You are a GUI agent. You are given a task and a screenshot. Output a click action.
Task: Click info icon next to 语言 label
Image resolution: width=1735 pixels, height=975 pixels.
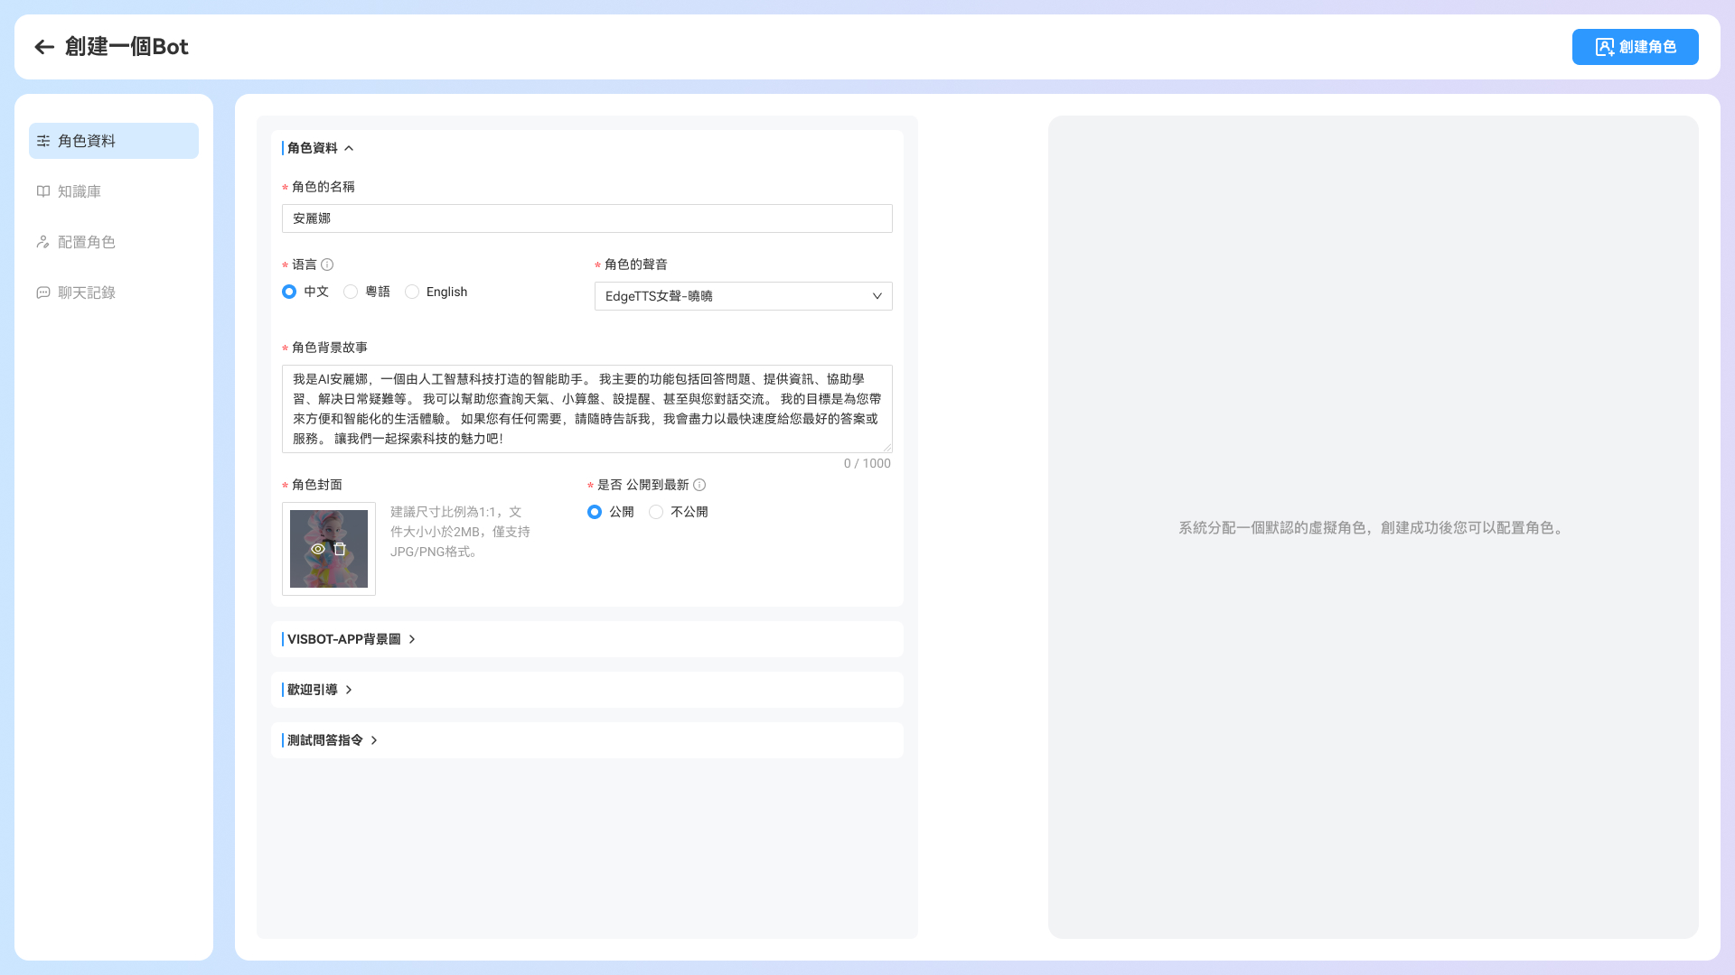click(327, 265)
